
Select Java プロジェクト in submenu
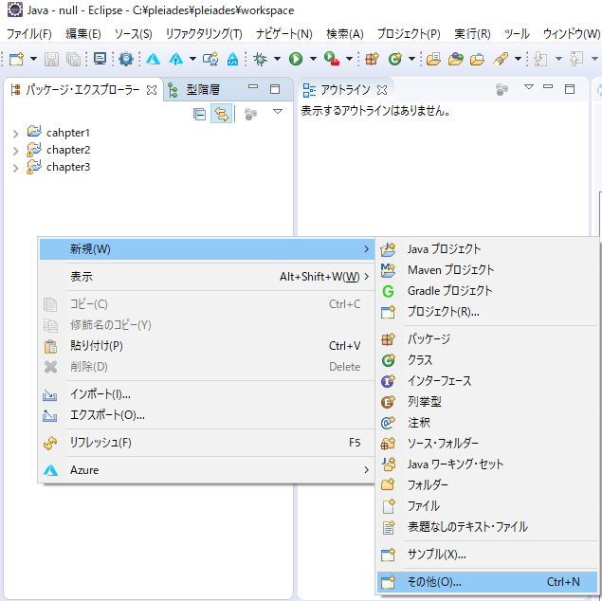tap(487, 249)
